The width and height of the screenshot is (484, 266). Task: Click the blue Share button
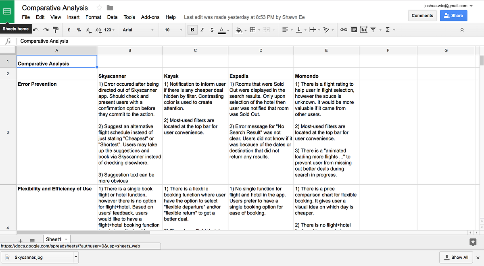[453, 16]
